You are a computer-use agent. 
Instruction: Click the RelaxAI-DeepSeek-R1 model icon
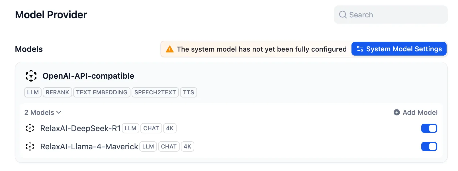click(30, 128)
